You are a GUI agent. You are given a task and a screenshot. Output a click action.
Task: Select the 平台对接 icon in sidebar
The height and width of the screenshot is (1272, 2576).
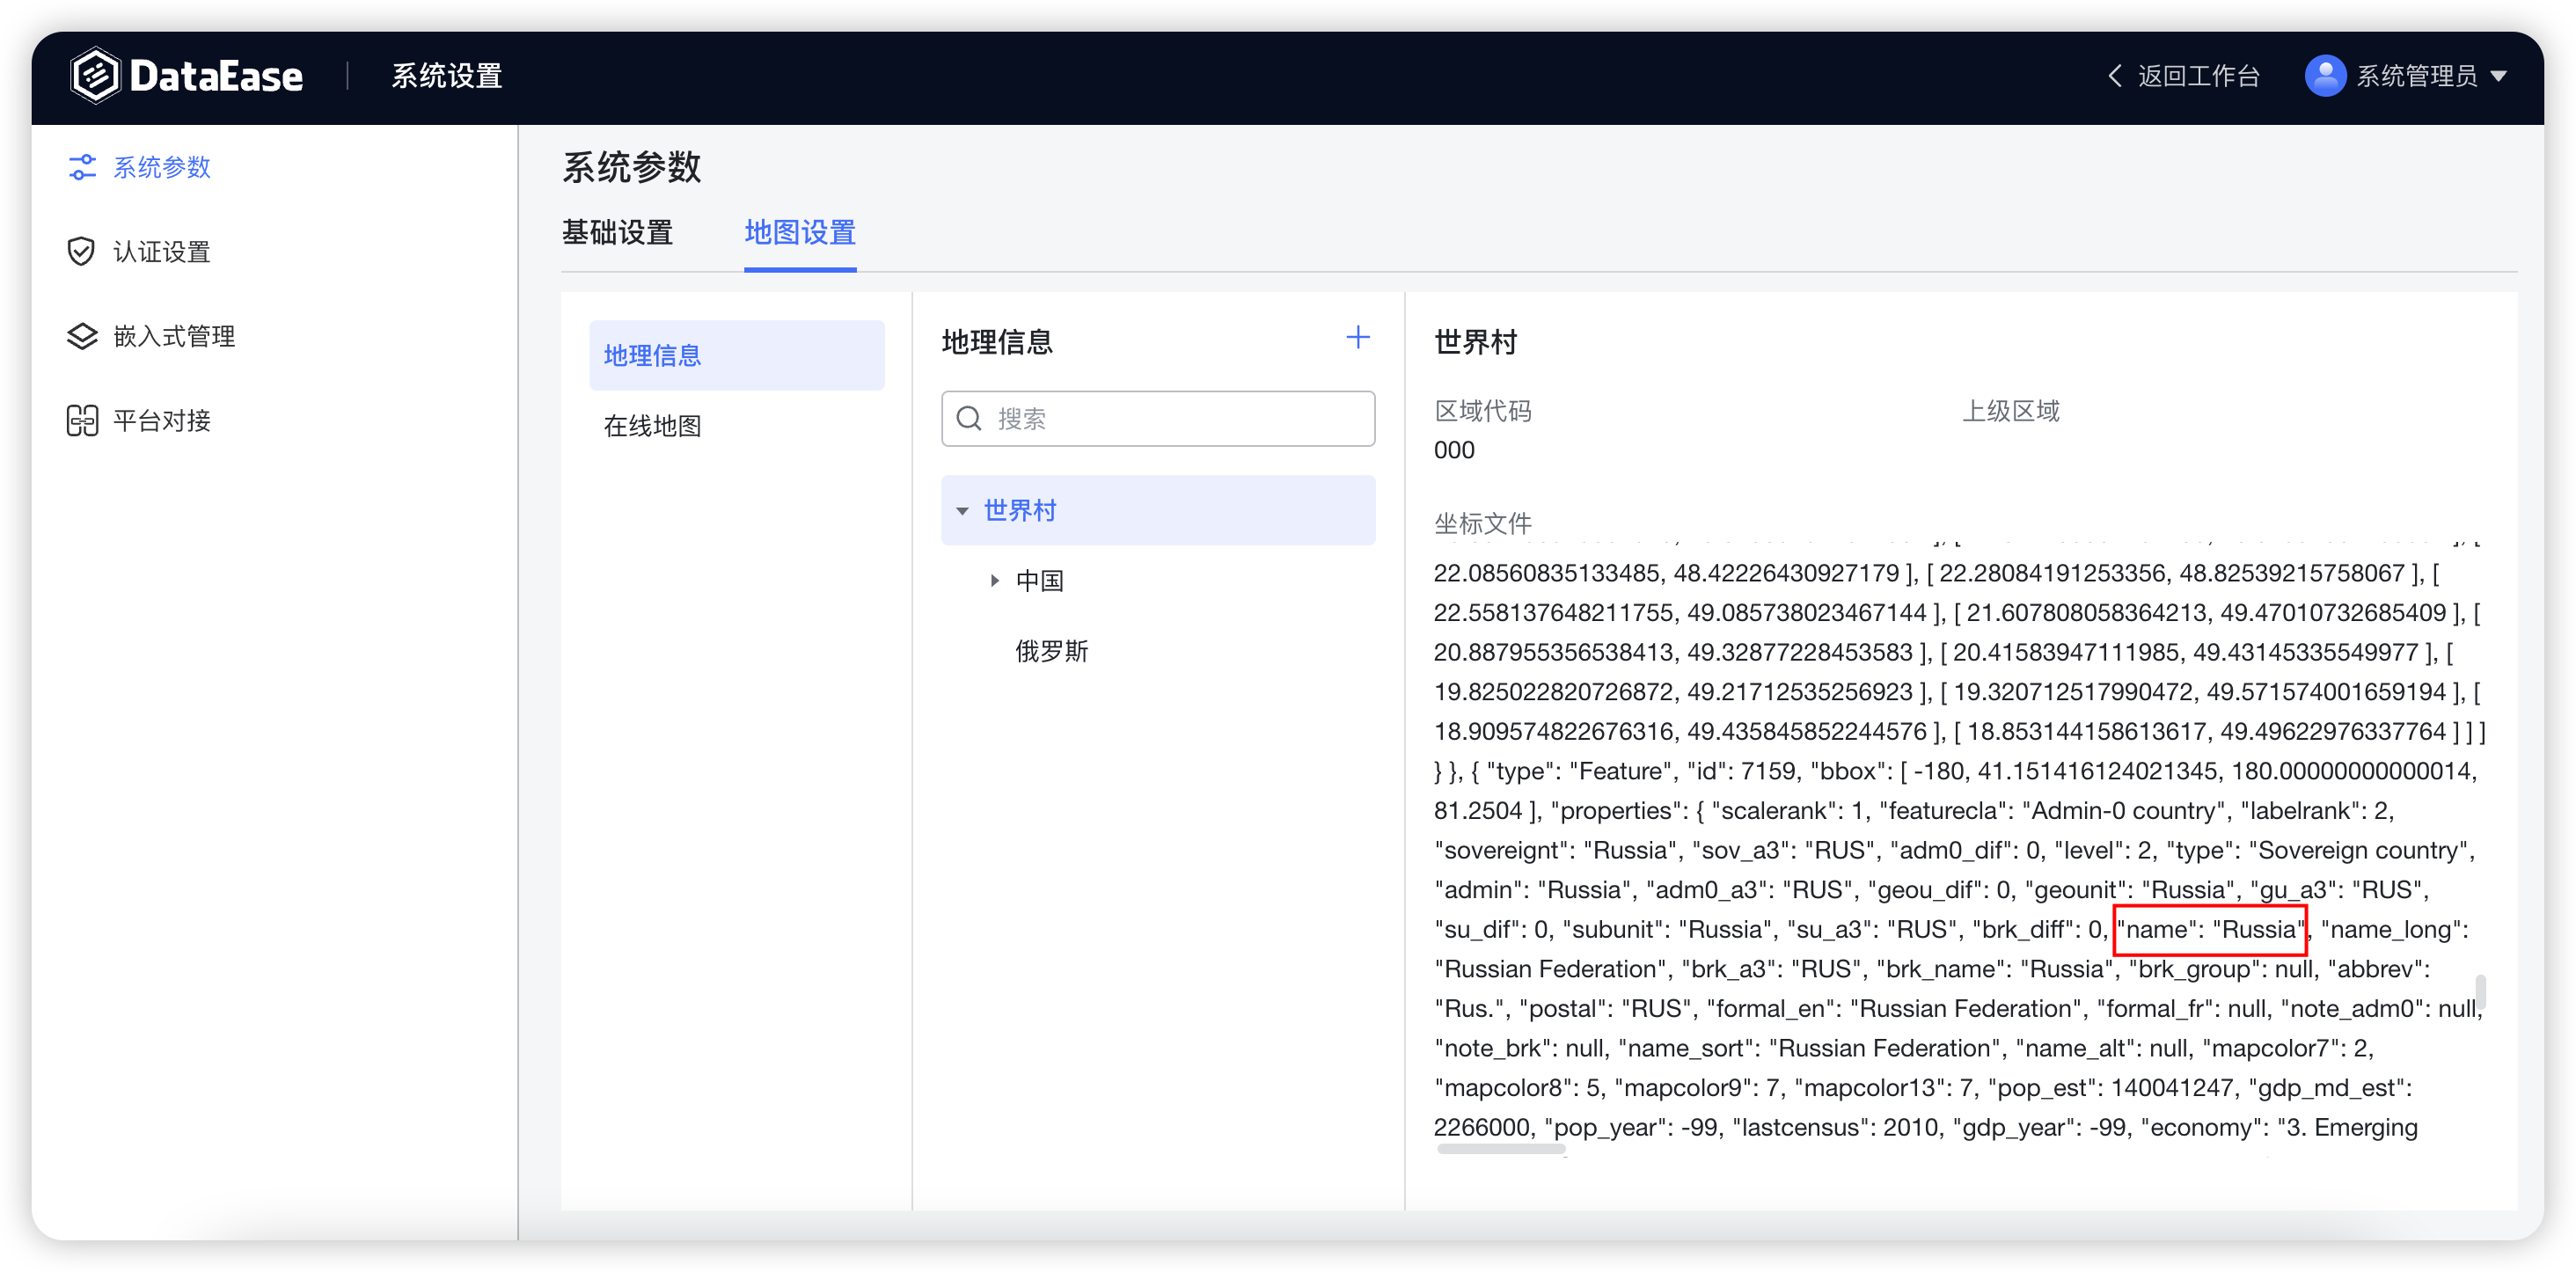click(82, 419)
